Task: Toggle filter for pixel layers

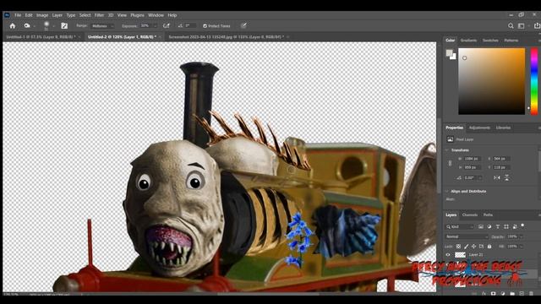Action: [x=481, y=227]
